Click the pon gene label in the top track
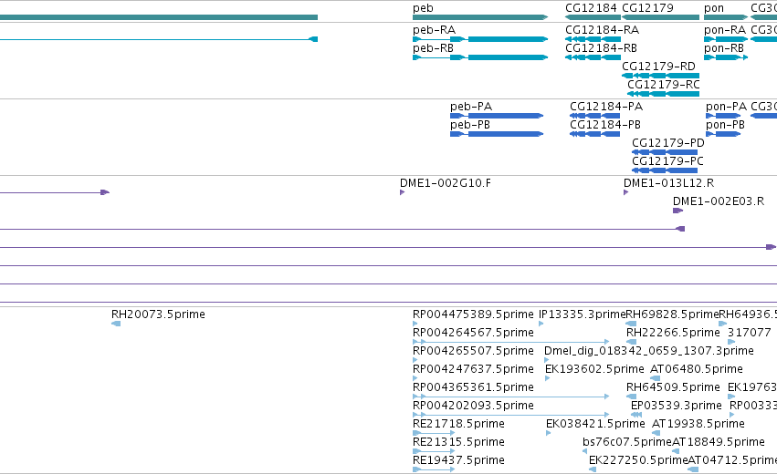 click(x=714, y=8)
